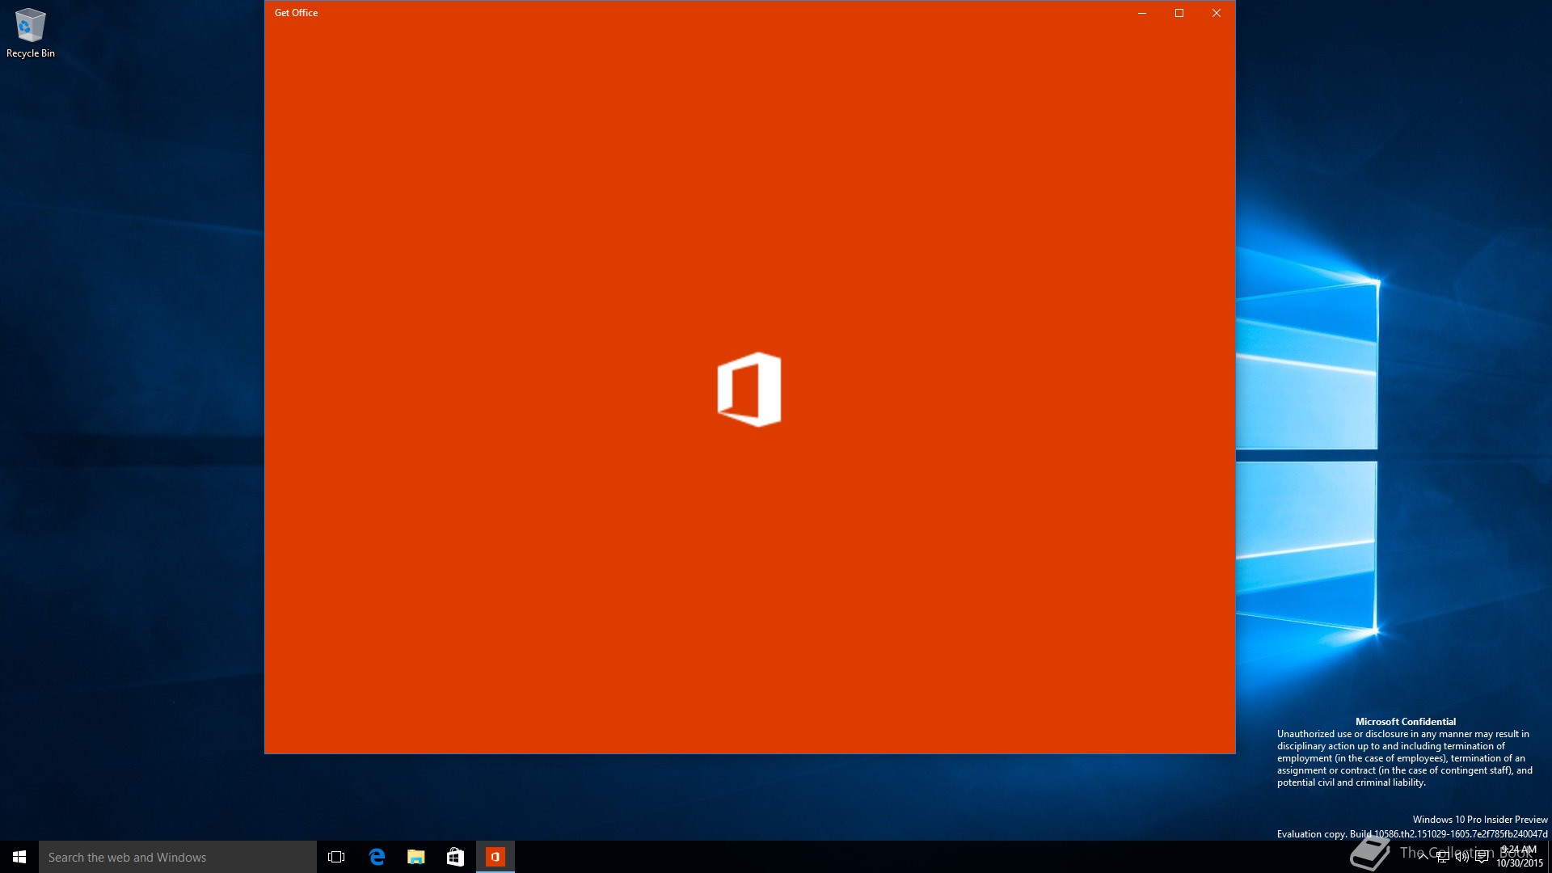This screenshot has width=1552, height=873.
Task: Close the Get Office window
Action: 1217,13
